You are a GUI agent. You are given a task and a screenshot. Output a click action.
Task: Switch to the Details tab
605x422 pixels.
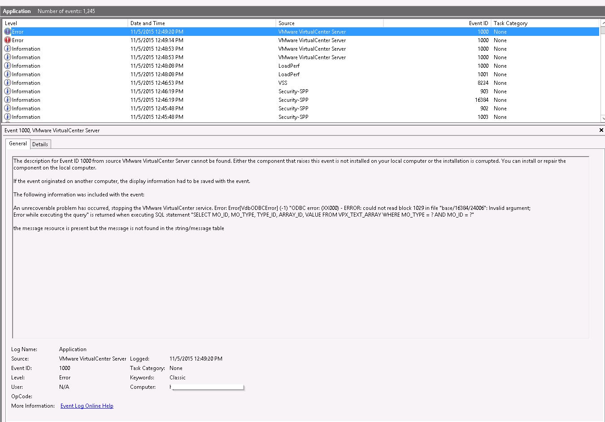[40, 144]
